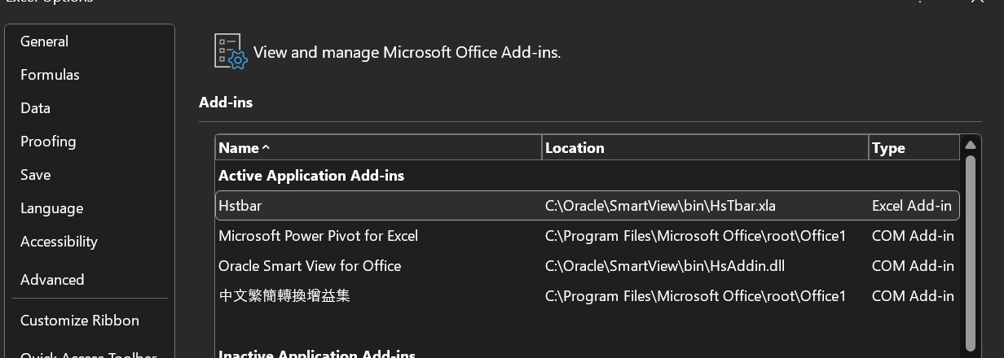Viewport: 1004px width, 358px height.
Task: Select Oracle Smart View for Office add-in
Action: coord(310,266)
